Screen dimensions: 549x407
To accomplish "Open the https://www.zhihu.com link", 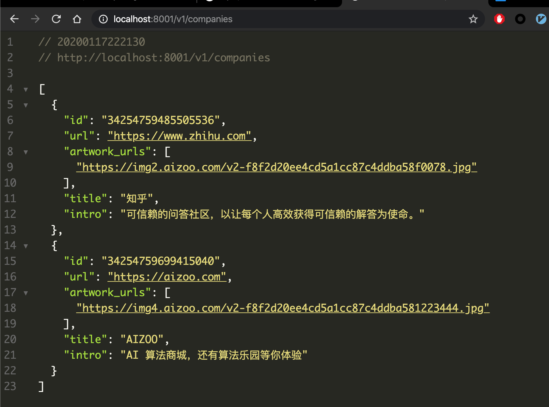I will 179,136.
